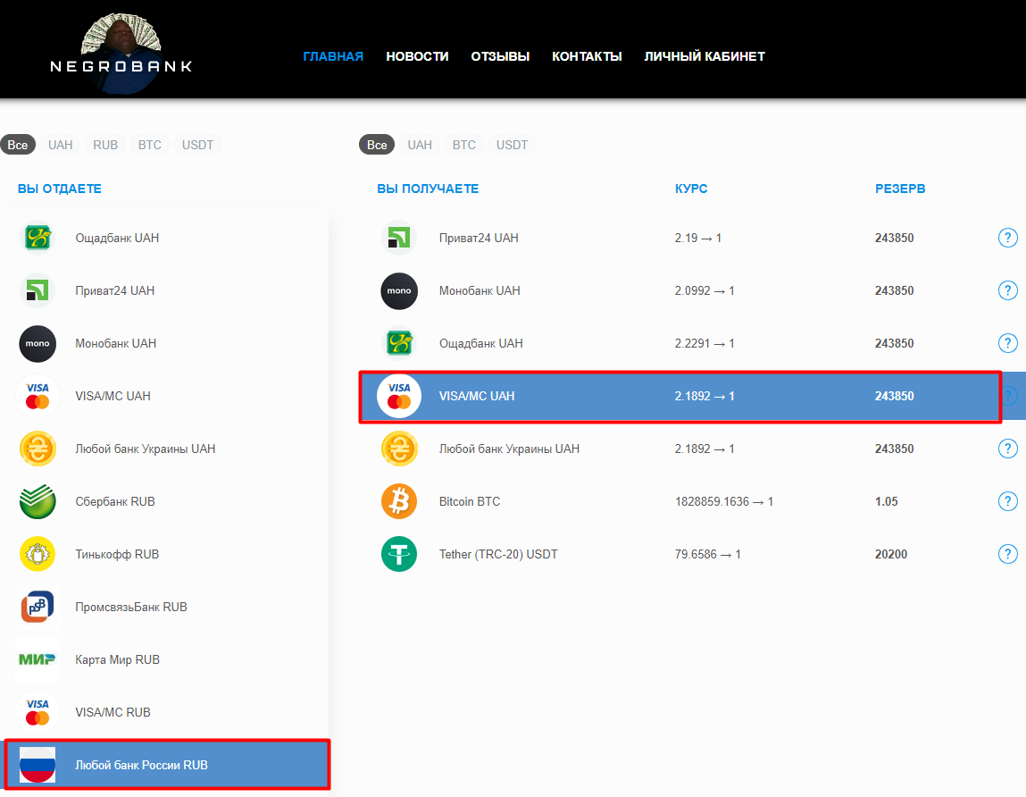This screenshot has width=1026, height=797.
Task: Open help icon for Ощадбанк UAH receive row
Action: click(1007, 343)
